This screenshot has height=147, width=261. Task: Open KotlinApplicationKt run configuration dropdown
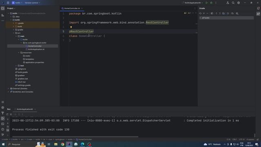point(193,3)
